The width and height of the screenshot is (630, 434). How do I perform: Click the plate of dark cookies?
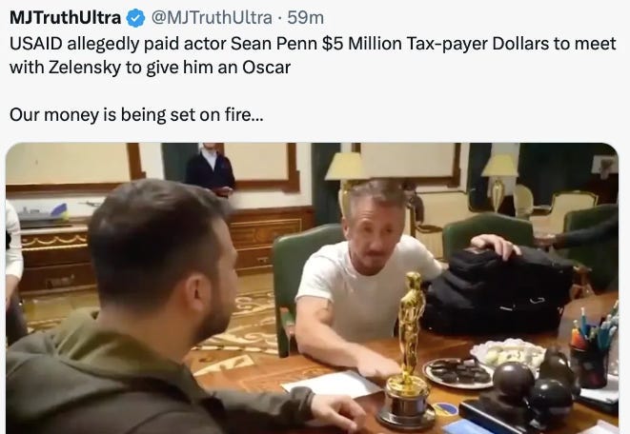(x=458, y=373)
